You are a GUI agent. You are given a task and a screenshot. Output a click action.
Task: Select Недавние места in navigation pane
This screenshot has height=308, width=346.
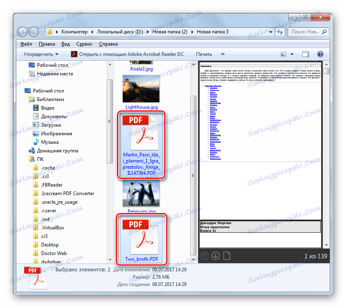[x=55, y=74]
